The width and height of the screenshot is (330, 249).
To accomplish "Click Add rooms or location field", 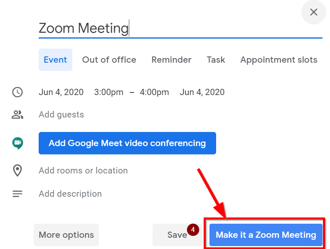I will [83, 171].
